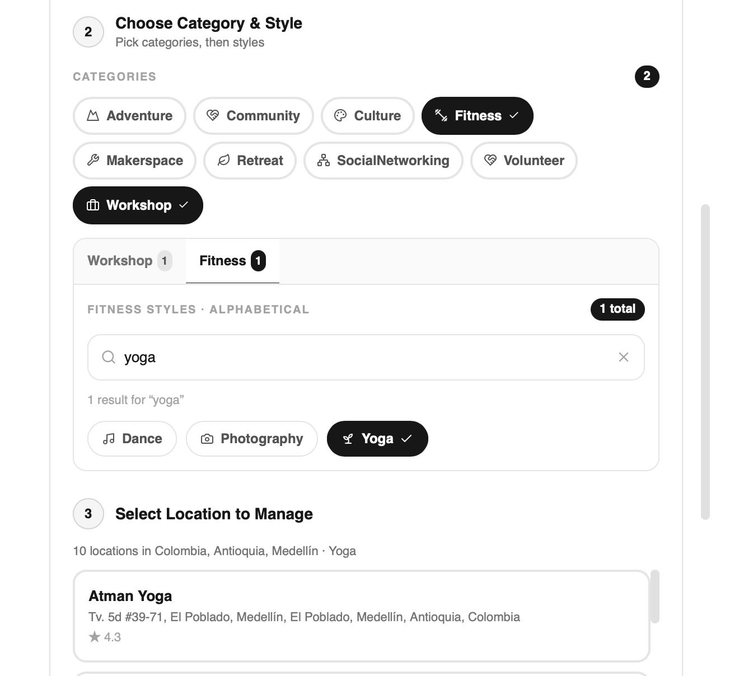Deselect the Yoga style chip

click(377, 439)
